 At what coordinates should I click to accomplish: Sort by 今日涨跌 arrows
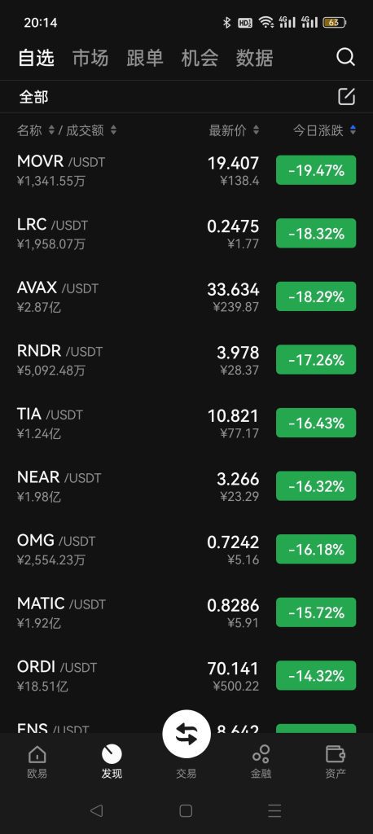[353, 129]
